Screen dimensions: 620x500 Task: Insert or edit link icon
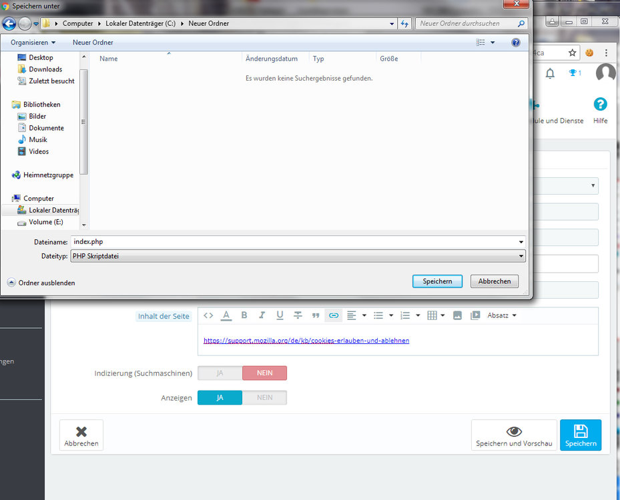pos(334,315)
